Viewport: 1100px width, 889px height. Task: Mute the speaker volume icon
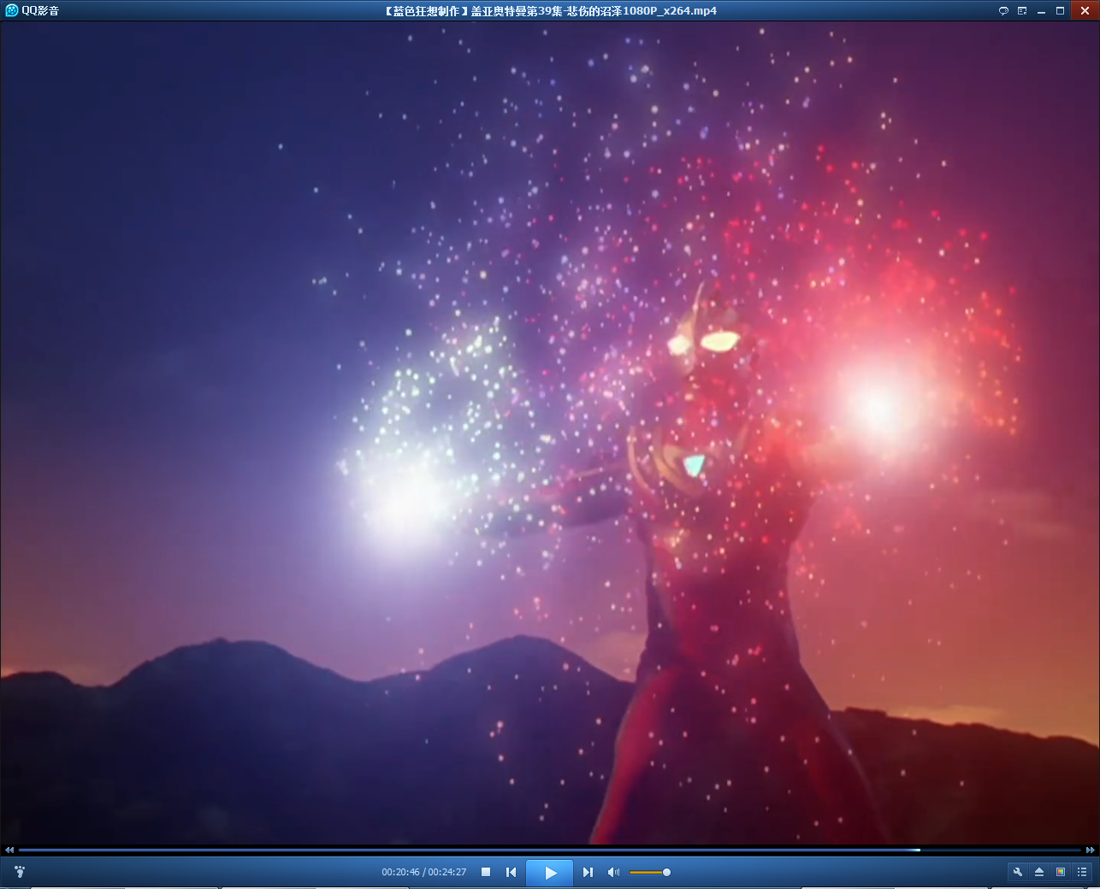pos(613,872)
